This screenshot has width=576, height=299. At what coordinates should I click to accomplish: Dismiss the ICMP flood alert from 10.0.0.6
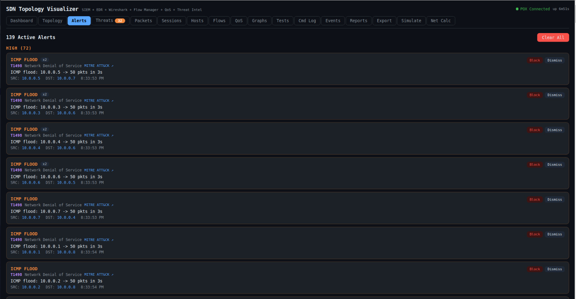click(554, 165)
